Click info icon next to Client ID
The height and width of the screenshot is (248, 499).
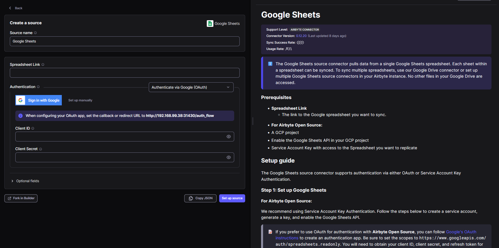33,128
